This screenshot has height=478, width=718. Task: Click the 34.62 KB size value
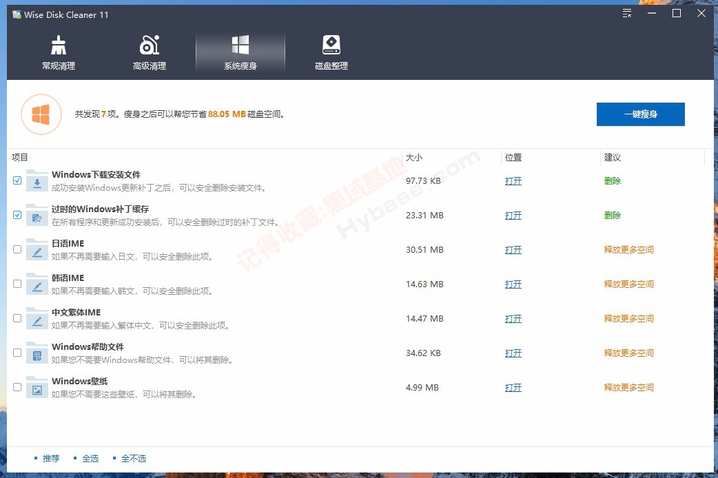423,353
